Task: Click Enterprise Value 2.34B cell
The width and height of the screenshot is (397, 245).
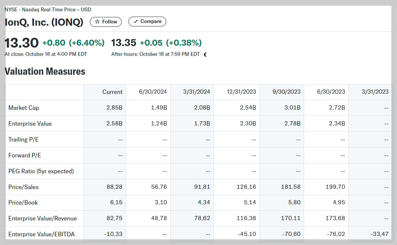Action: pyautogui.click(x=337, y=123)
